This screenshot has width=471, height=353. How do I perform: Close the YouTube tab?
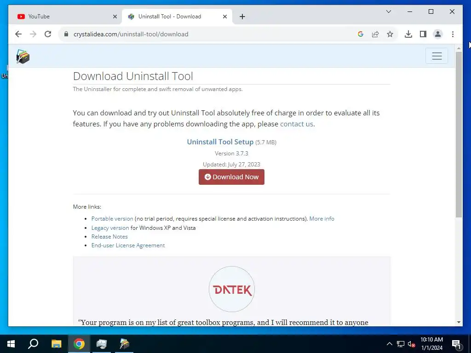(115, 17)
